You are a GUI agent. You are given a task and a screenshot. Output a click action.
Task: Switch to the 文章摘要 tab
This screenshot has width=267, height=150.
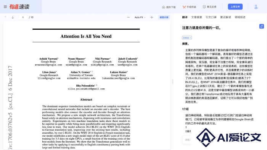(x=196, y=17)
